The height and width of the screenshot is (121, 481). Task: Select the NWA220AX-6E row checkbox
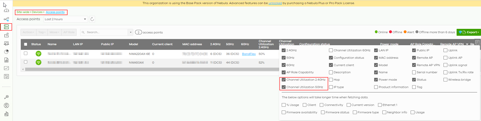pos(26,53)
